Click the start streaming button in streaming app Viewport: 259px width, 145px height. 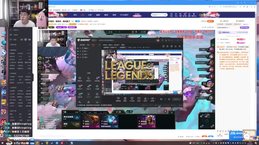176,99
